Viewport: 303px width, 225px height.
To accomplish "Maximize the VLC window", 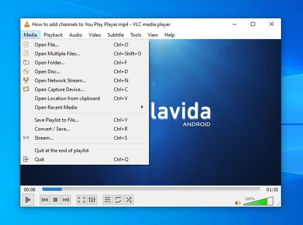I will (x=253, y=24).
